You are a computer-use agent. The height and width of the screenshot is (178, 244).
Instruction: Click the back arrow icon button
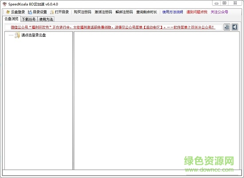235,27
